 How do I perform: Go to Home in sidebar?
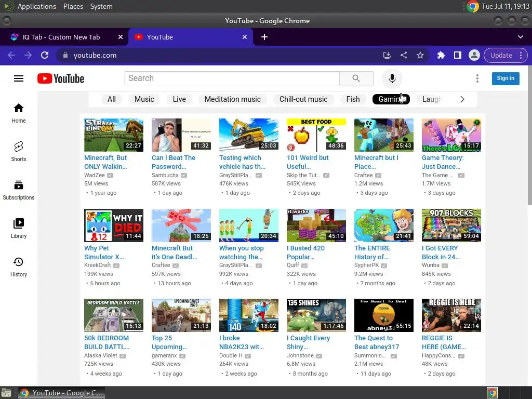click(x=19, y=113)
